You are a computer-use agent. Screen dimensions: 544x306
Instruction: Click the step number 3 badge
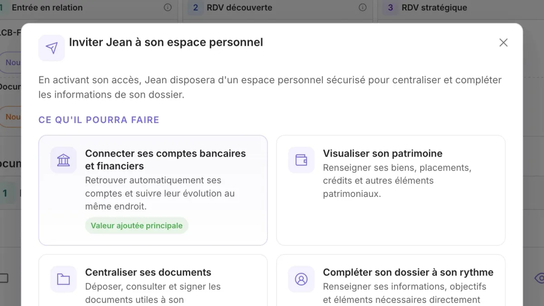pyautogui.click(x=390, y=8)
